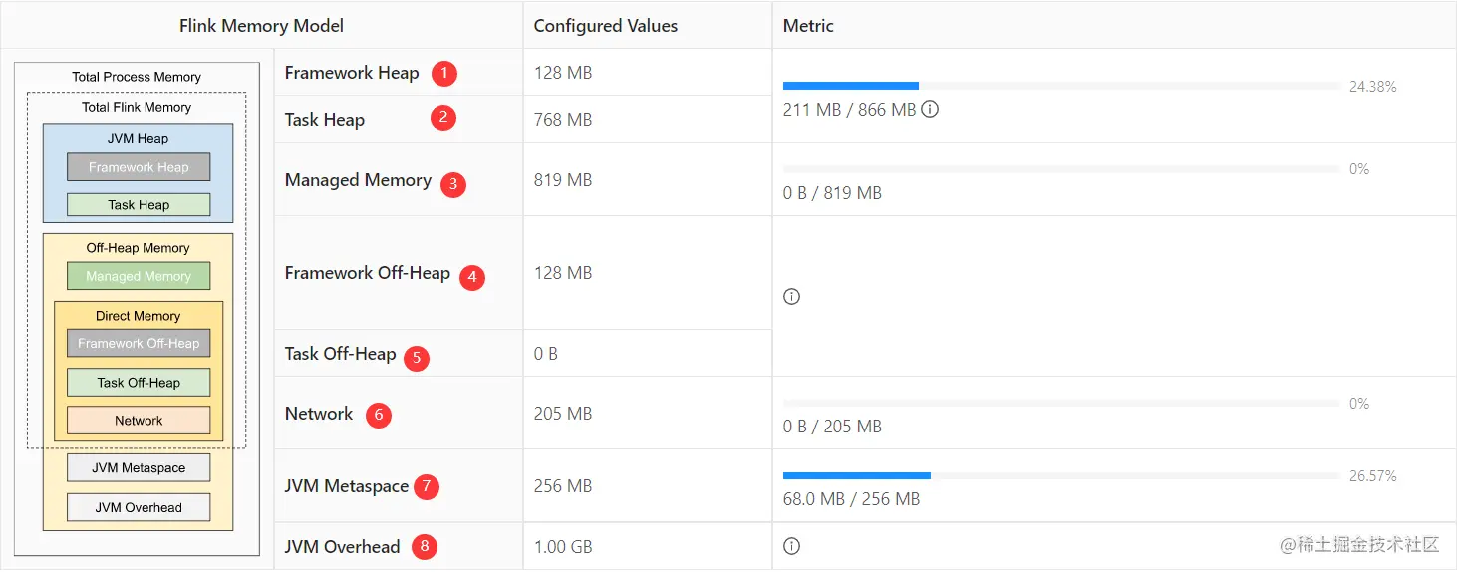Screen dimensions: 1457x572
Task: Click the Managed Memory 0 B / 819 MB progress bar
Action: [1061, 169]
